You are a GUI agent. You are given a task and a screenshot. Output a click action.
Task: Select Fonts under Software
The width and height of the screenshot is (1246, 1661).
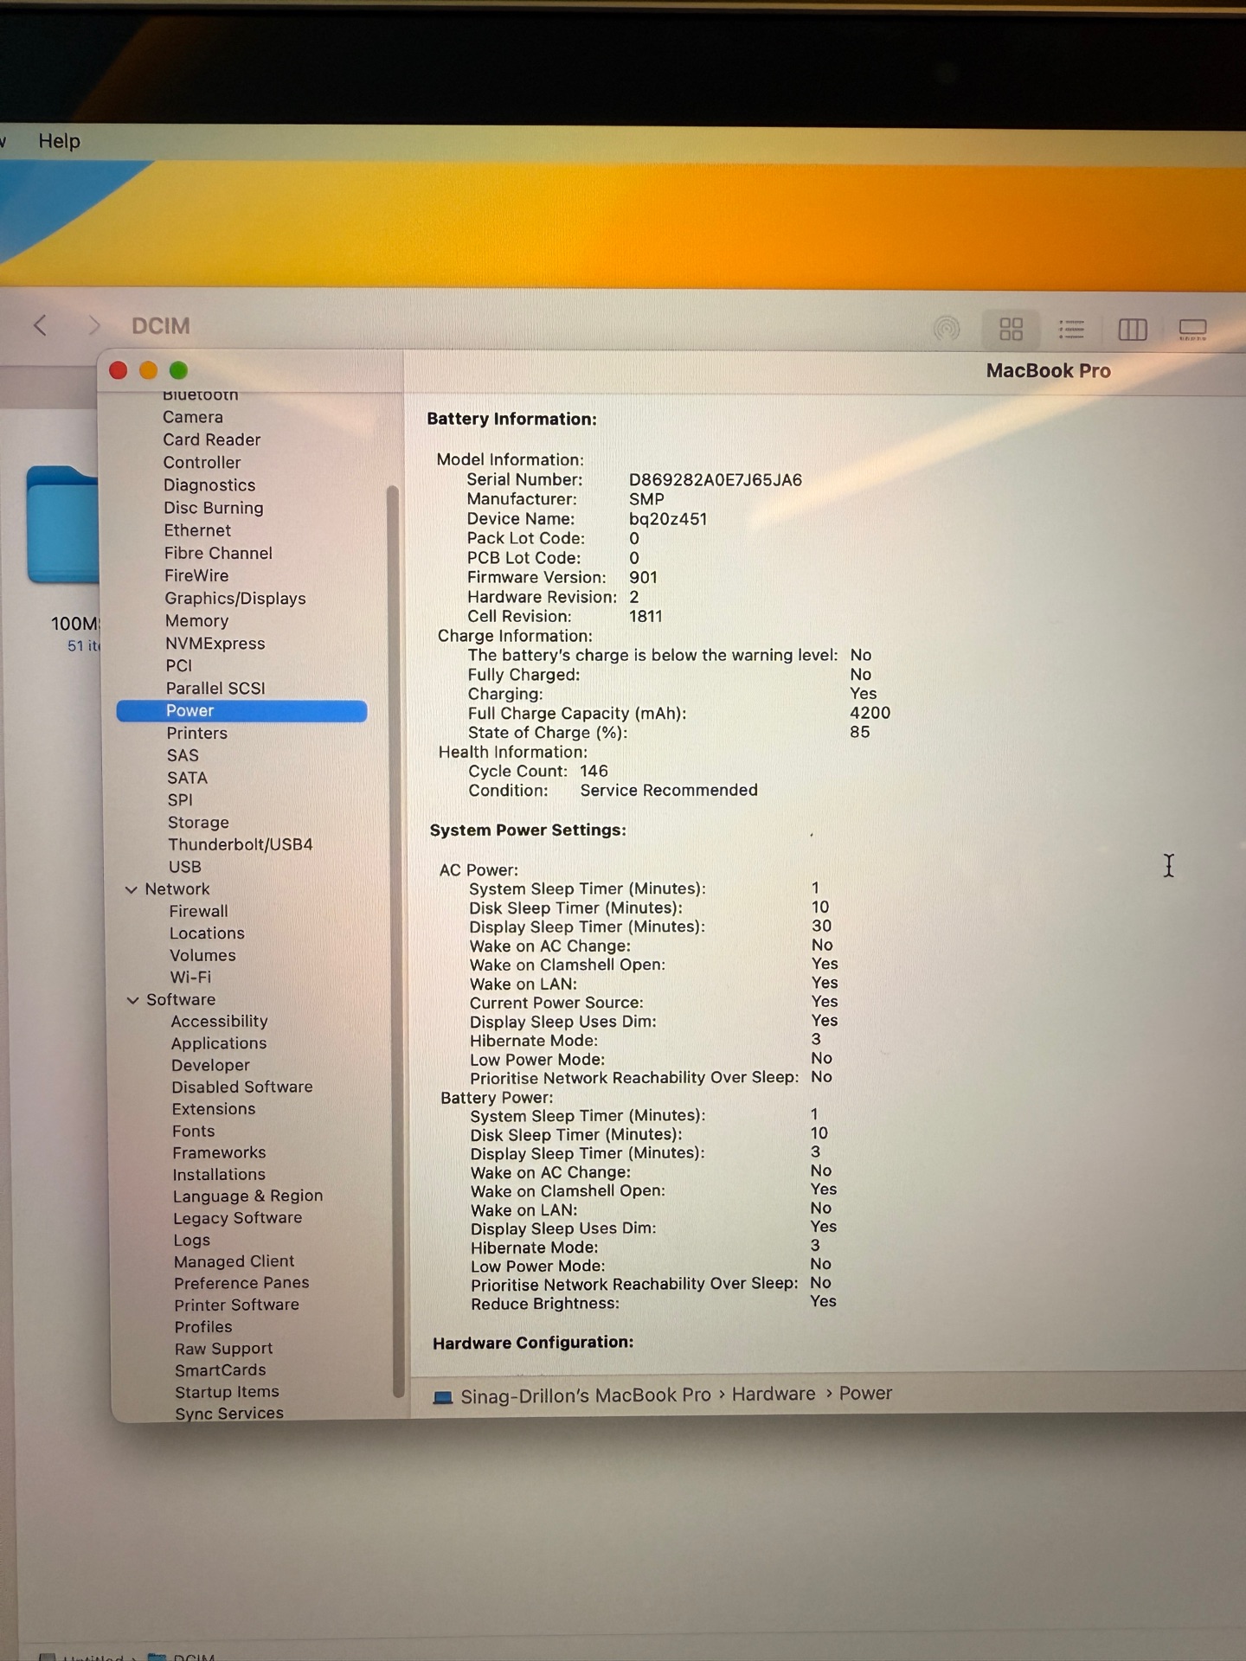[193, 1132]
